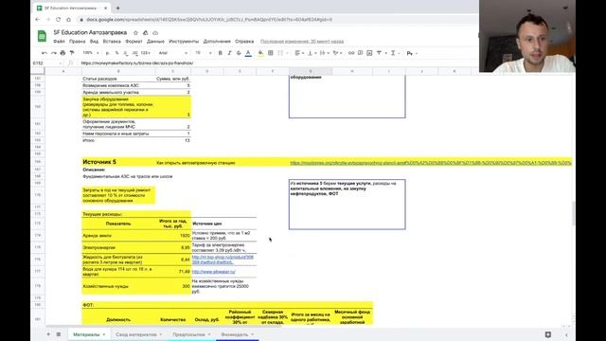Open the text rotation dropdown
This screenshot has width=606, height=341.
point(337,53)
